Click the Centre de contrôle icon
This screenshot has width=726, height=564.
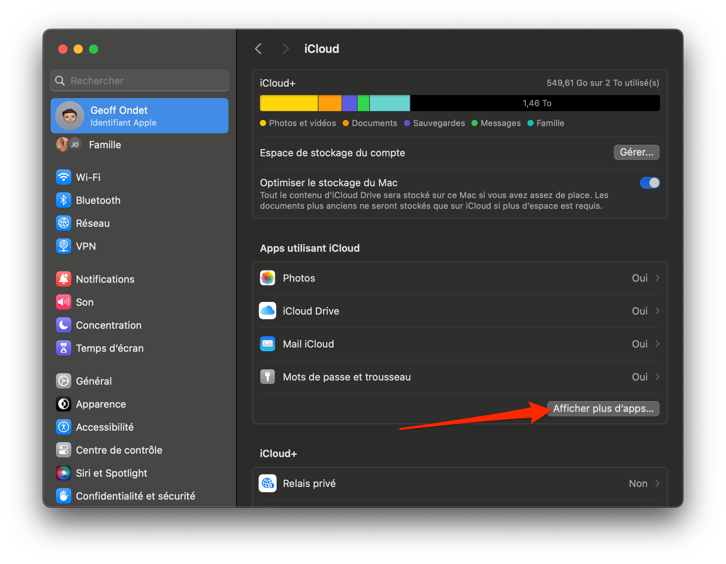(64, 450)
